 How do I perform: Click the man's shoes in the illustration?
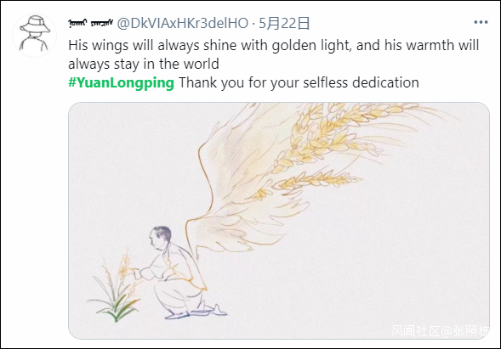(x=196, y=312)
